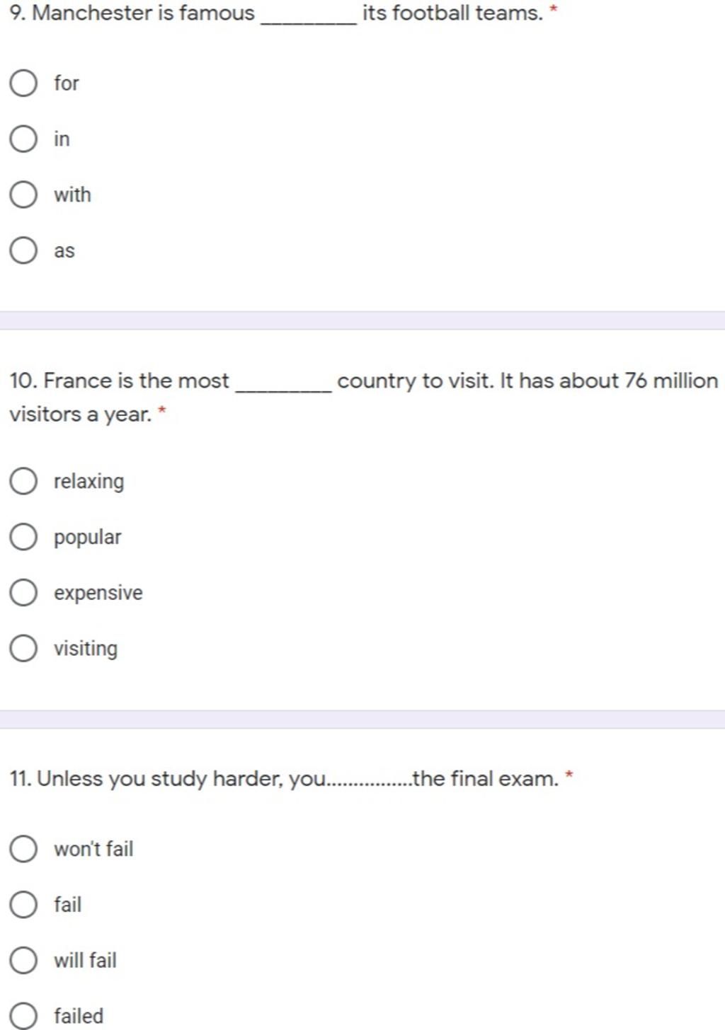Pick 'will fail' for the final exam question
Viewport: 725px width, 1030px height.
(23, 961)
